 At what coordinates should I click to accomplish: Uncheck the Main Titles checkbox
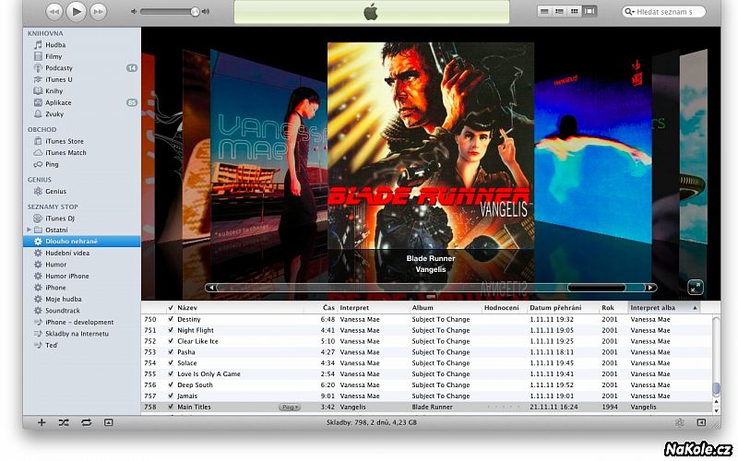point(171,407)
